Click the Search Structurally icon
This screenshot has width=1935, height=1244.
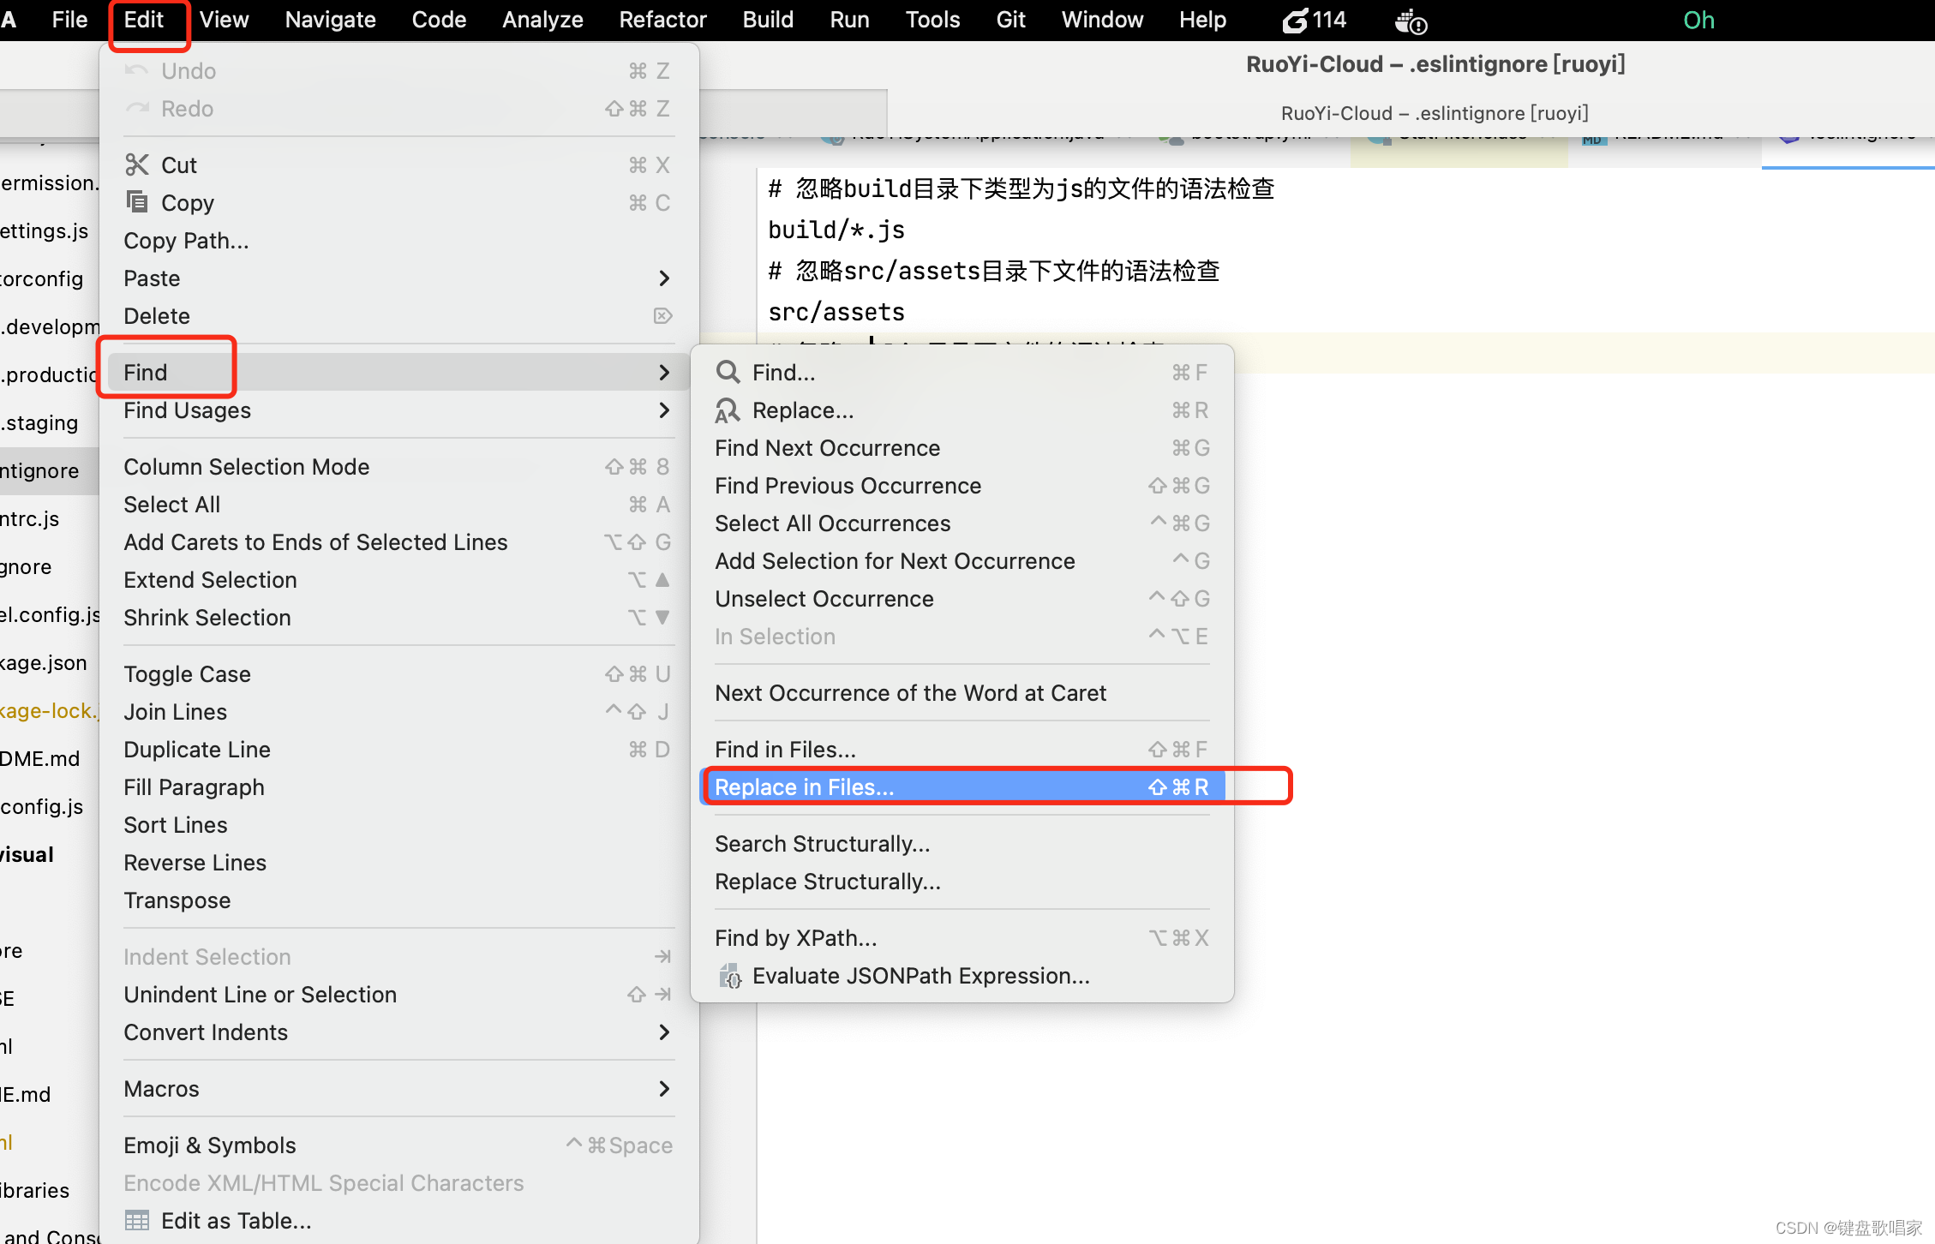822,843
